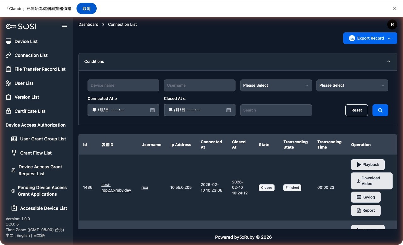Open the first Please Select dropdown

tap(276, 85)
